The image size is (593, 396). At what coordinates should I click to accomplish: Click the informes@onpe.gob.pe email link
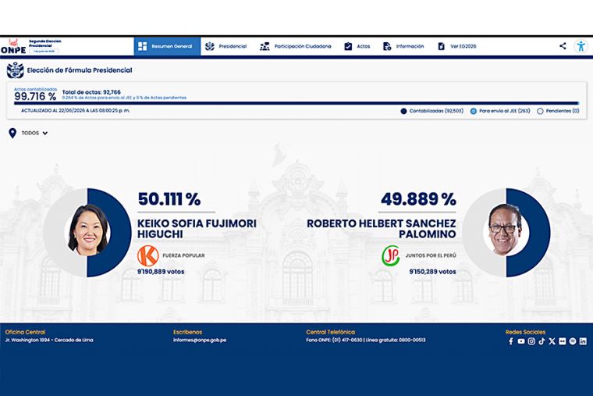[200, 340]
